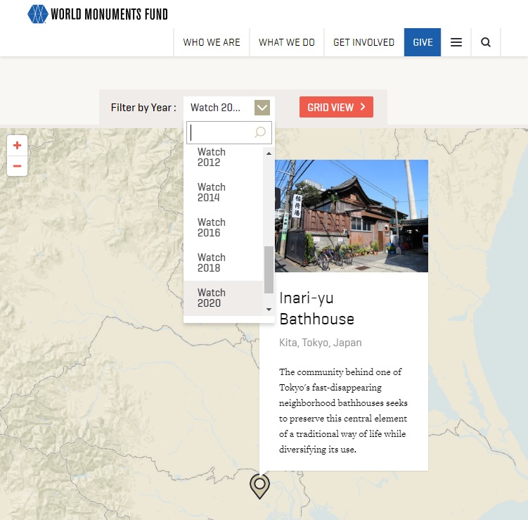Click the World Monuments Fund logo
528x520 pixels.
coord(97,14)
